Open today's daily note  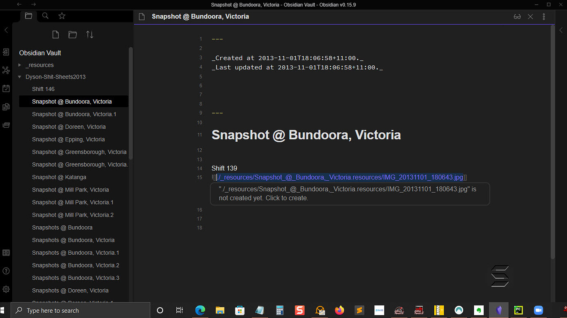tap(6, 88)
